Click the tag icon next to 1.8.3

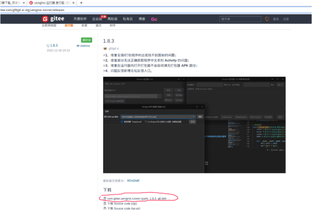(48, 45)
